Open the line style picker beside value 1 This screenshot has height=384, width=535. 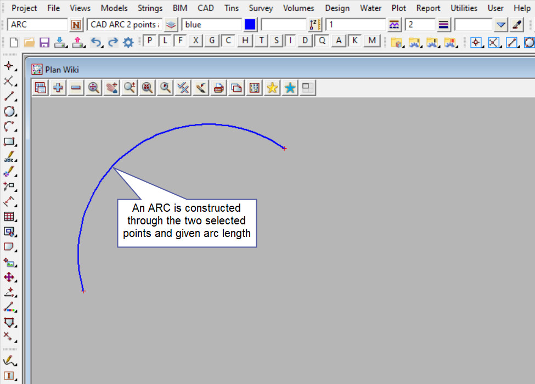pos(394,25)
